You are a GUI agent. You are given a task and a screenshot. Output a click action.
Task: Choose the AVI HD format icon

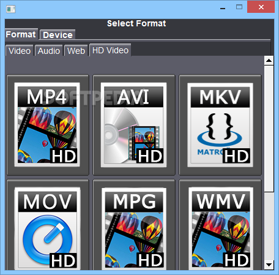tap(133, 124)
